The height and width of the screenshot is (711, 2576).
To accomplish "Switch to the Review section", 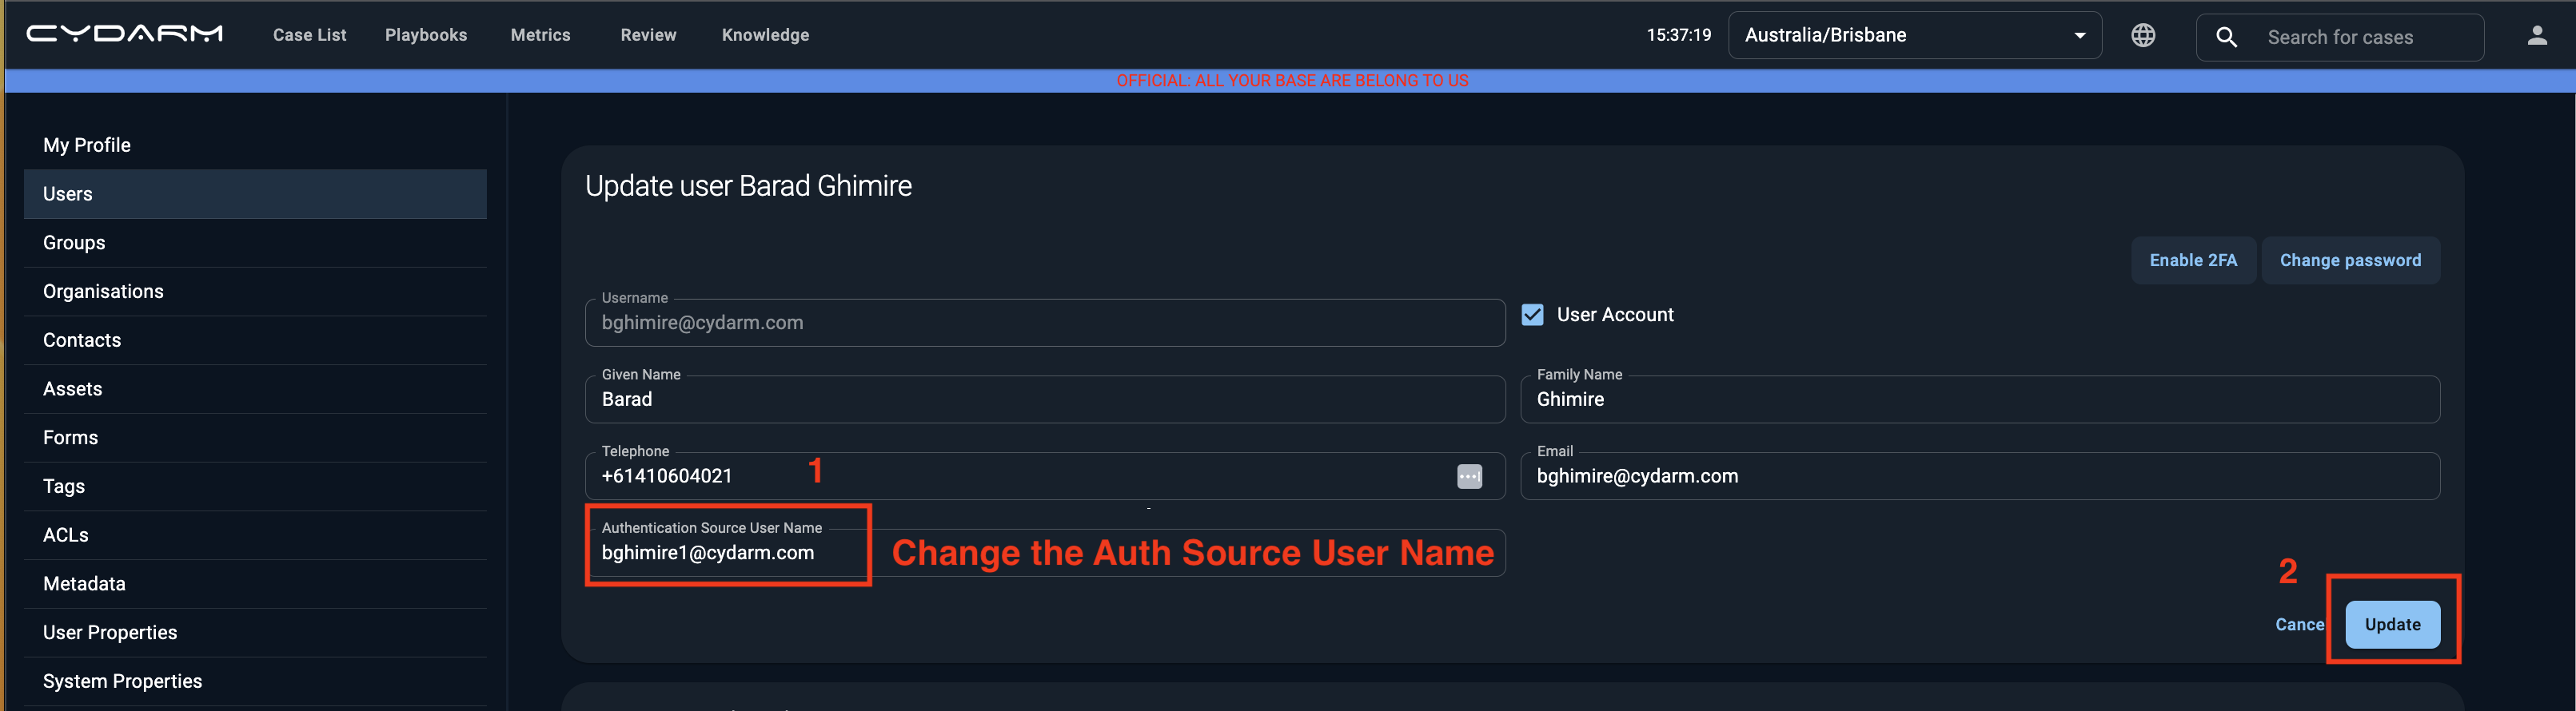I will point(648,35).
